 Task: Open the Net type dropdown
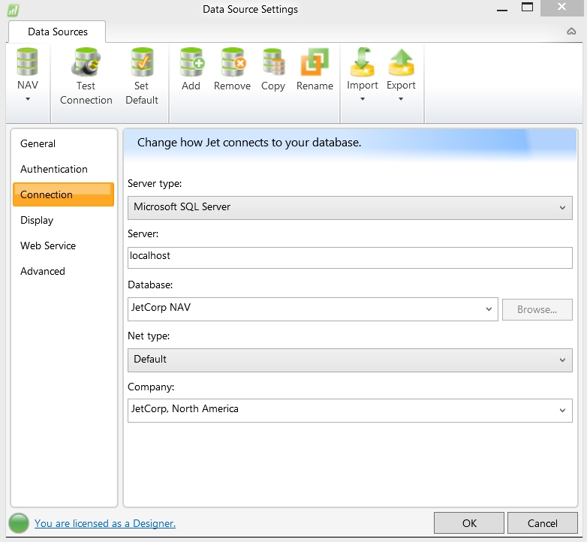[350, 360]
